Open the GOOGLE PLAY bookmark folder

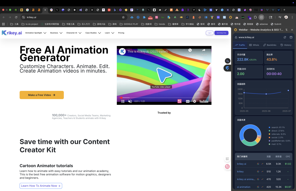coord(129,24)
